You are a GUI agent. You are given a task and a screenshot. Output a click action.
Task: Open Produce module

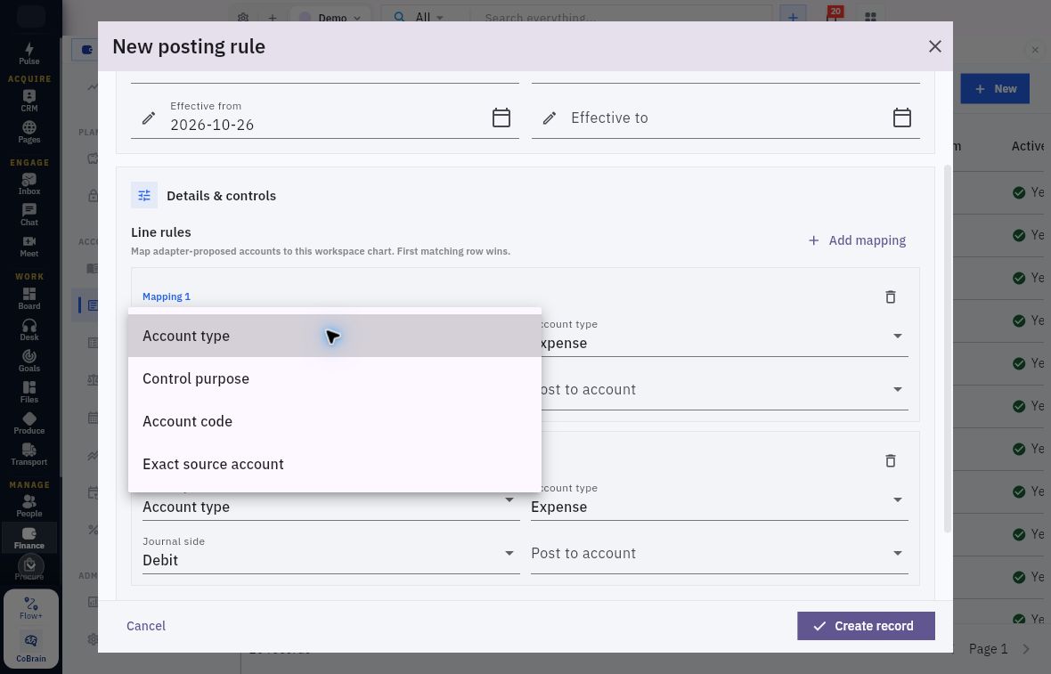pos(29,423)
